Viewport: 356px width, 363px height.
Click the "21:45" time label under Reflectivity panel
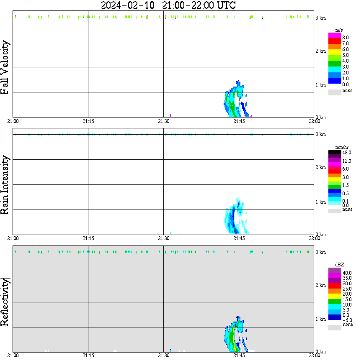tap(239, 355)
